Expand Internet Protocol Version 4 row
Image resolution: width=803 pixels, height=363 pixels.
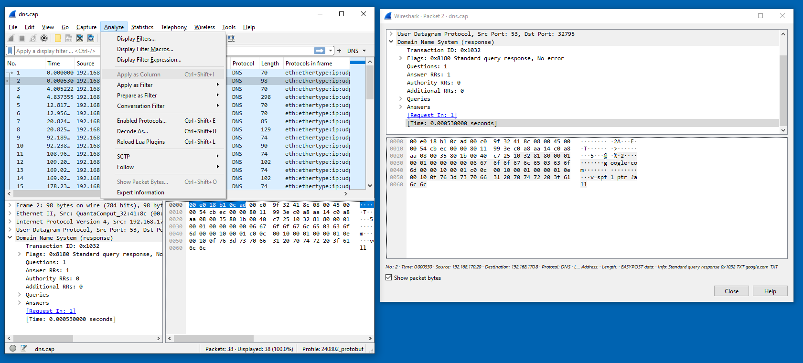(x=10, y=222)
